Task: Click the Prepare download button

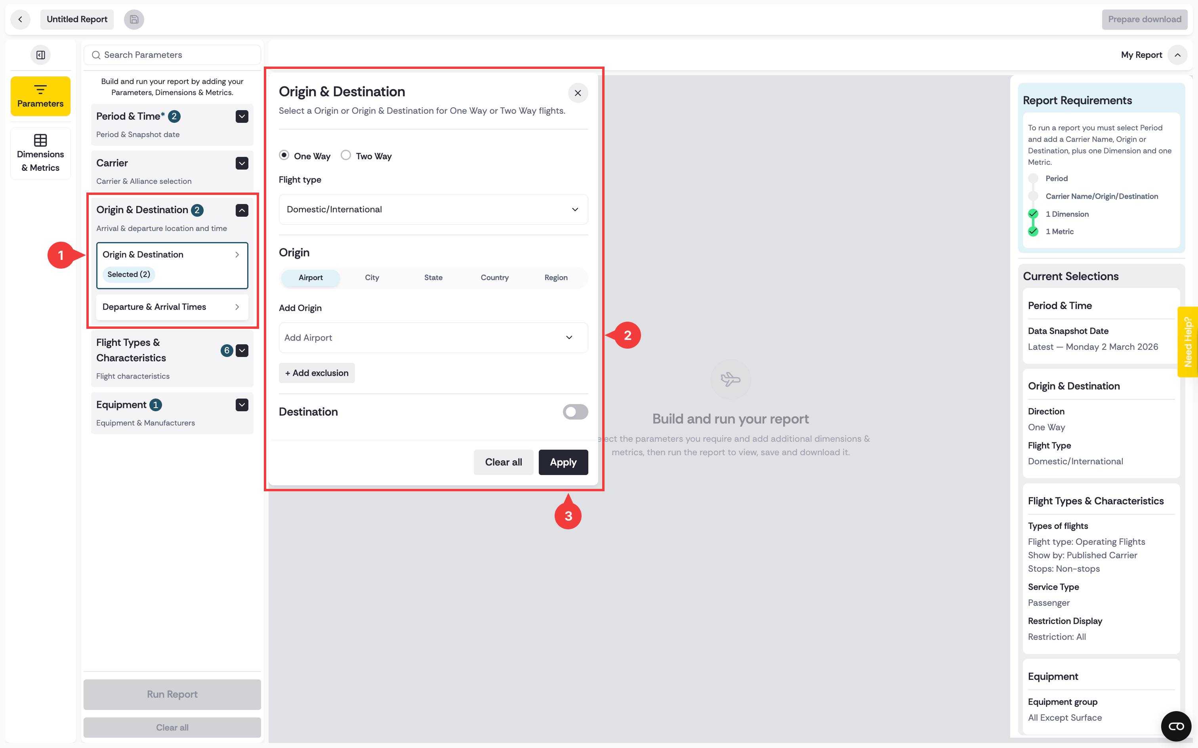Action: pyautogui.click(x=1144, y=19)
